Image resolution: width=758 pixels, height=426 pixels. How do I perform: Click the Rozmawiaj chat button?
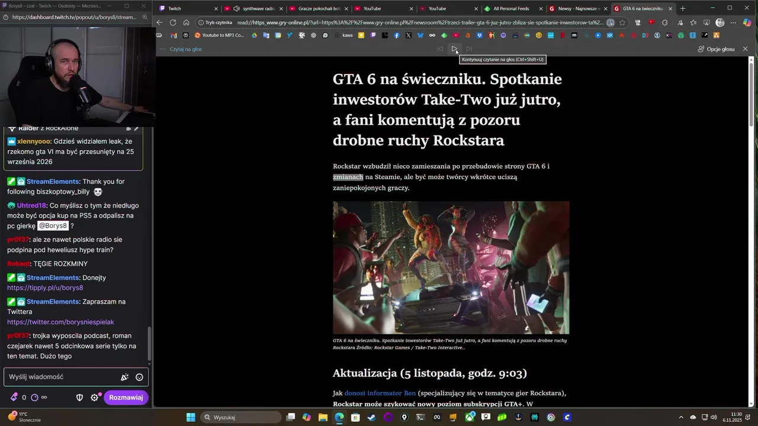[126, 398]
